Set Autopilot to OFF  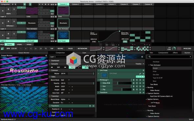pyautogui.click(x=59, y=67)
